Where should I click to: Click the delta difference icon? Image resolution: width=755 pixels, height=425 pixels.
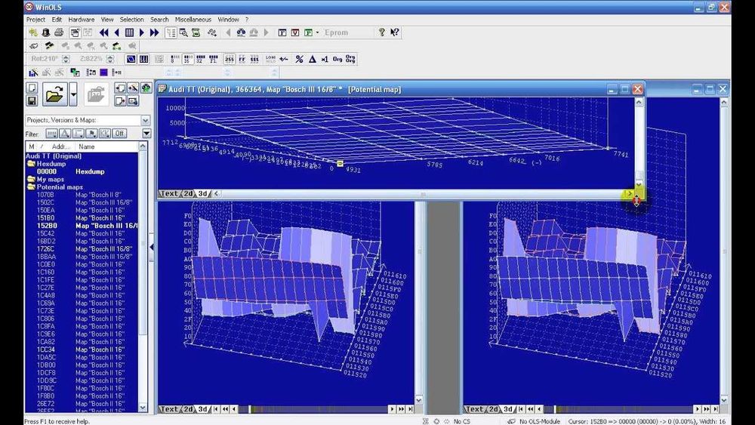(312, 59)
